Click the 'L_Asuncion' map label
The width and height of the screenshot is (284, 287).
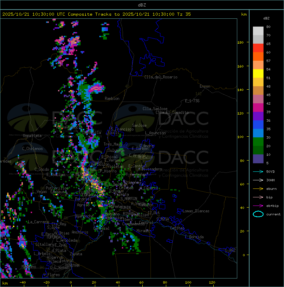155,133
